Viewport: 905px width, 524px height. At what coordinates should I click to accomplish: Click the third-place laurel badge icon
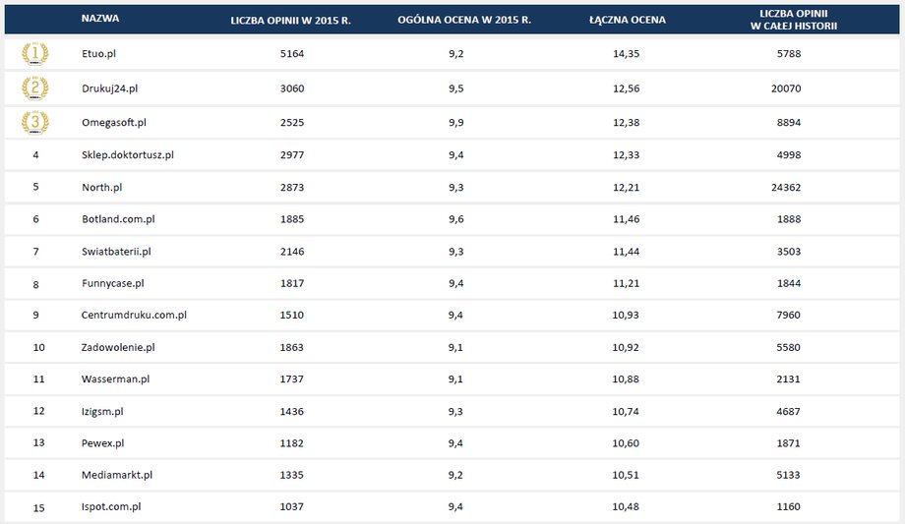click(x=35, y=122)
